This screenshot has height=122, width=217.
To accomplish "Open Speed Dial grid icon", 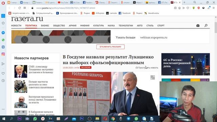I will point(25,8).
